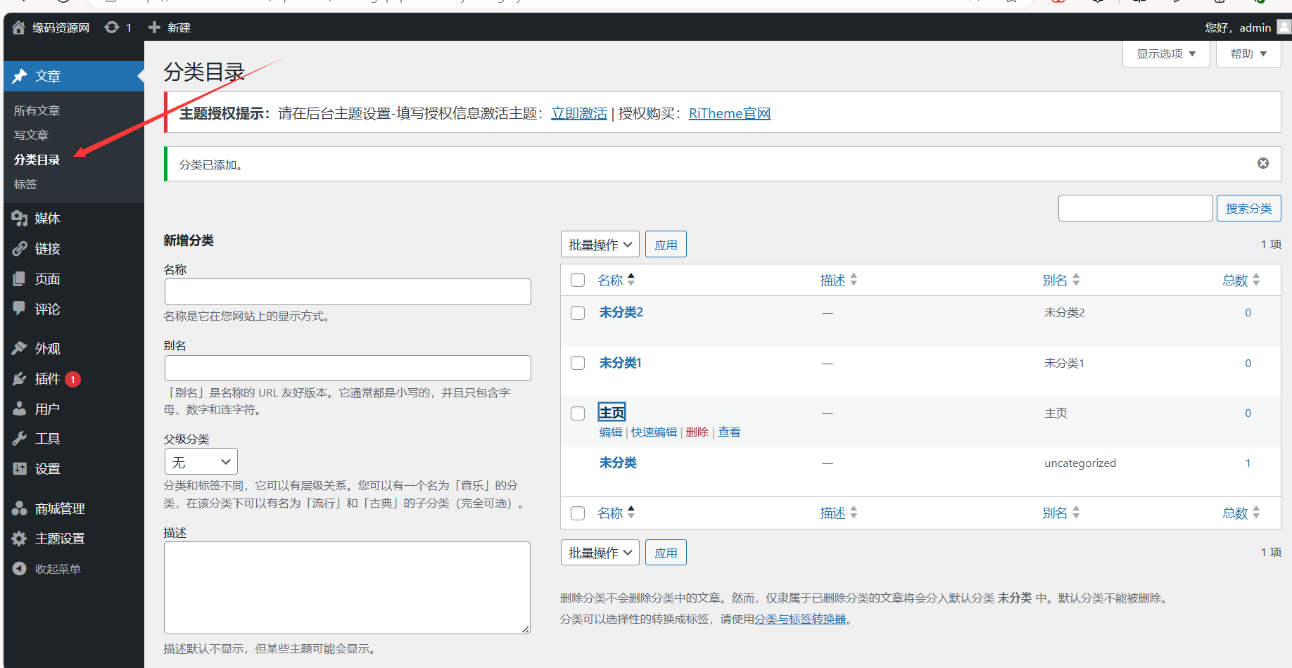
Task: Tick the select-all checkbox in table footer
Action: click(x=578, y=513)
